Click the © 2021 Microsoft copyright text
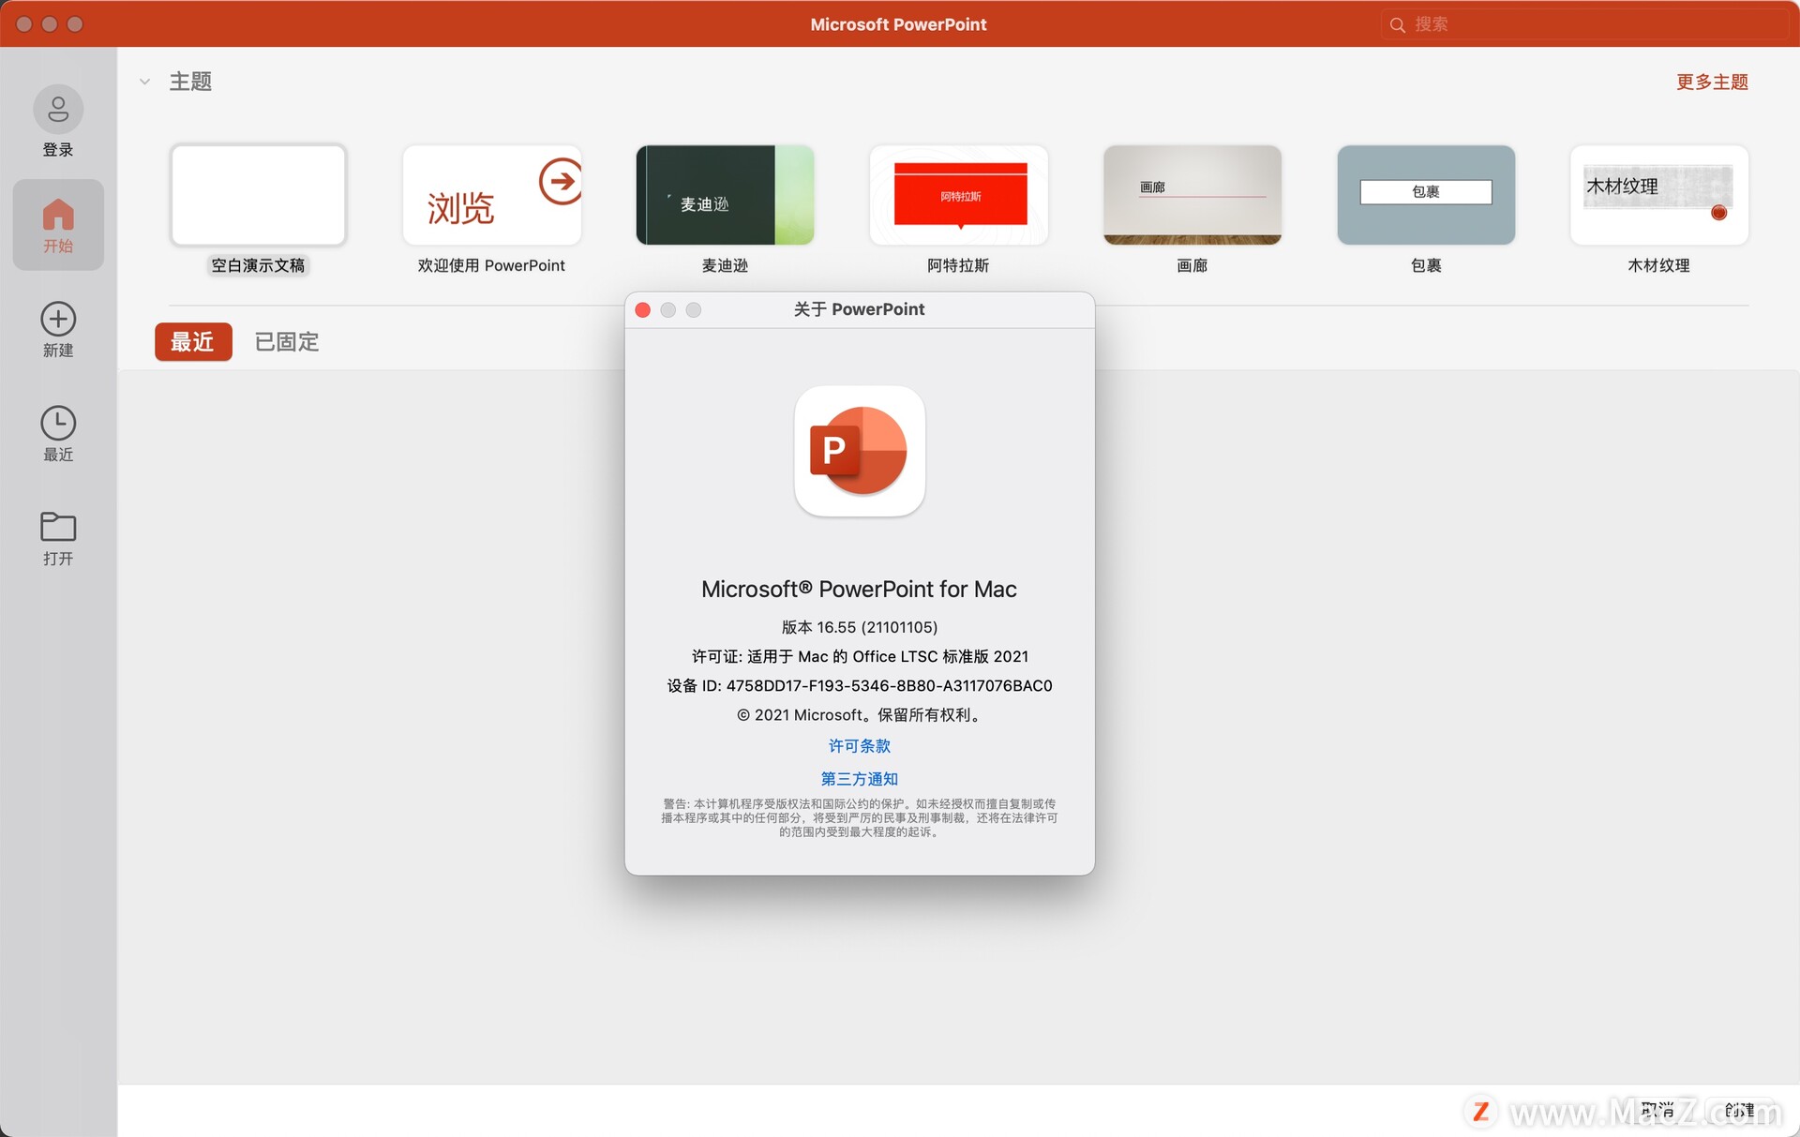This screenshot has width=1800, height=1137. [x=860, y=715]
